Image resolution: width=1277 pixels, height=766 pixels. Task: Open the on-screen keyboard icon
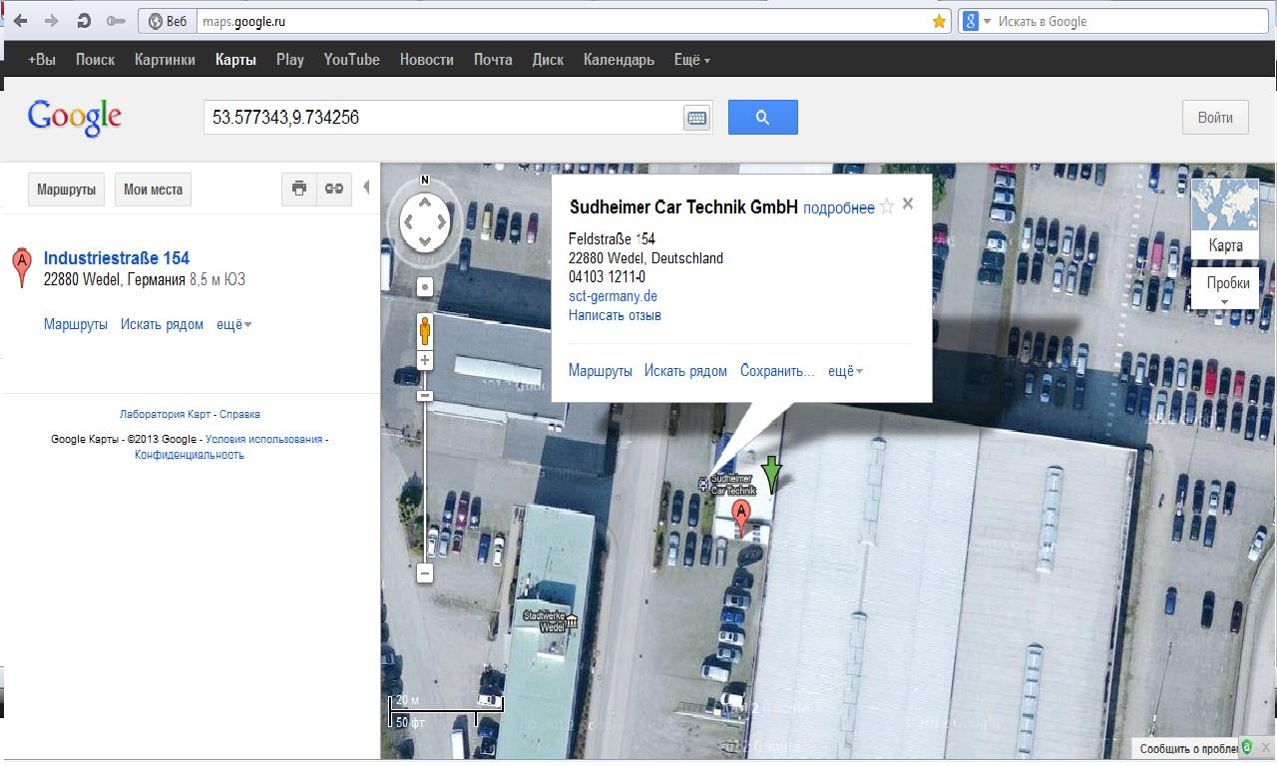coord(696,118)
